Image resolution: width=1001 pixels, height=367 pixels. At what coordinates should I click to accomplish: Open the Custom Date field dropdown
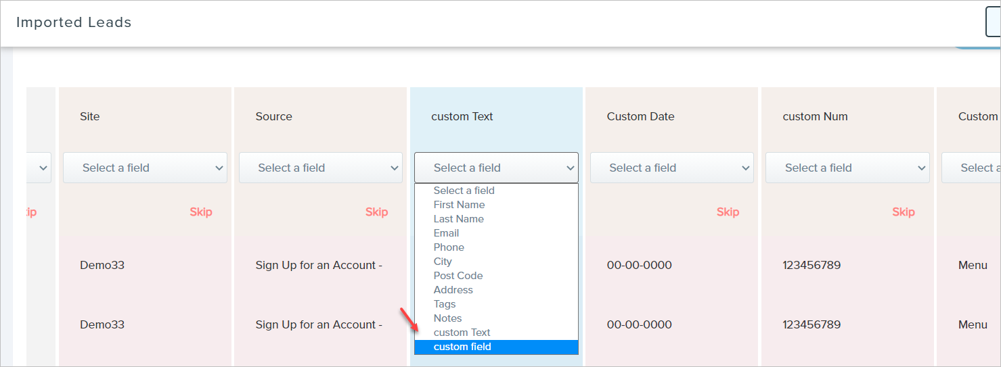click(671, 168)
